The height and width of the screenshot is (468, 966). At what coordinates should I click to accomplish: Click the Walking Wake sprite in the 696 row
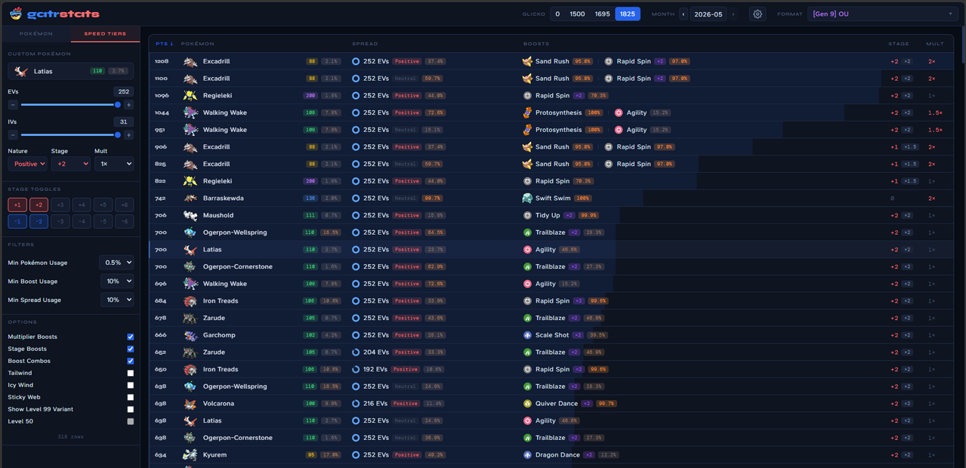190,284
